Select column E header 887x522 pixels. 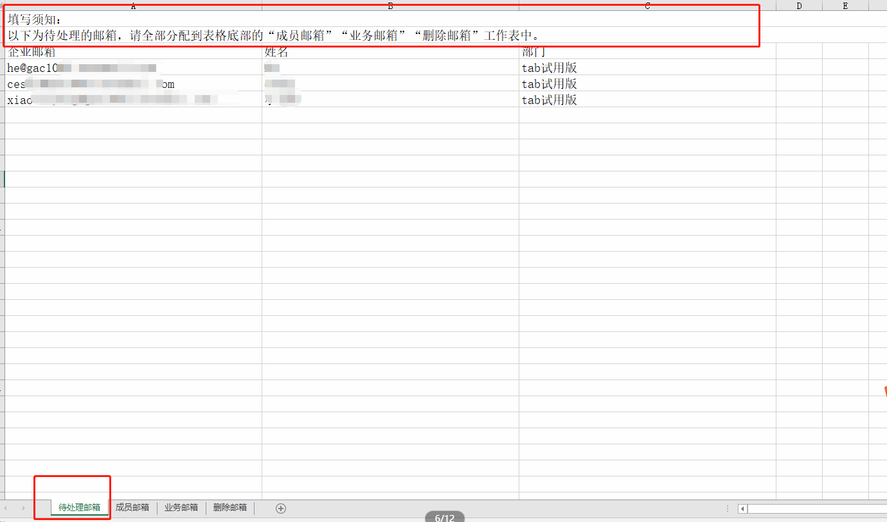pyautogui.click(x=845, y=6)
